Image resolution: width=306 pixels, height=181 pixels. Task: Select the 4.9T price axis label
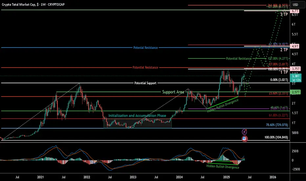(295, 46)
